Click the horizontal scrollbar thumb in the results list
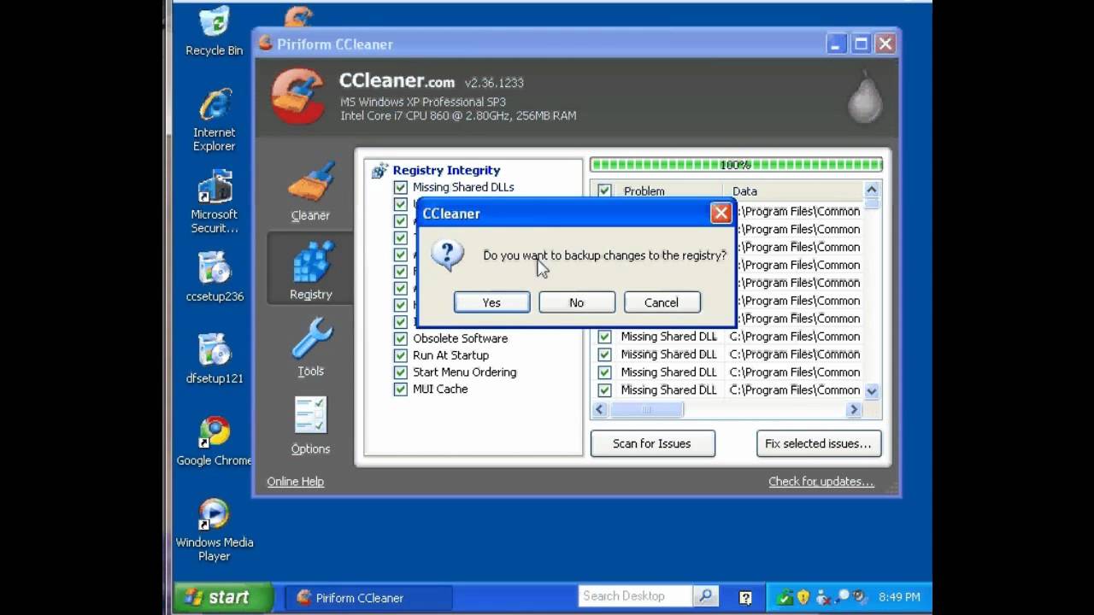The height and width of the screenshot is (615, 1094). point(646,410)
